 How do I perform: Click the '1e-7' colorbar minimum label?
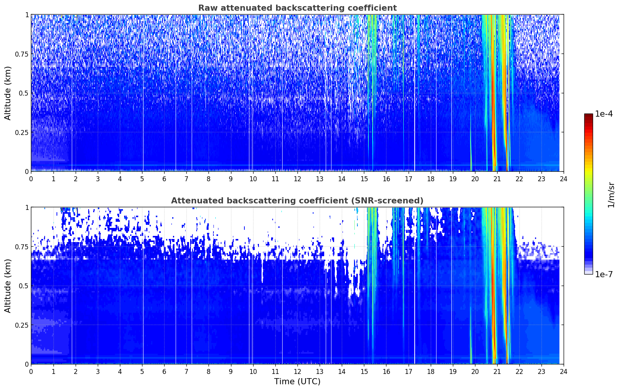(x=604, y=275)
